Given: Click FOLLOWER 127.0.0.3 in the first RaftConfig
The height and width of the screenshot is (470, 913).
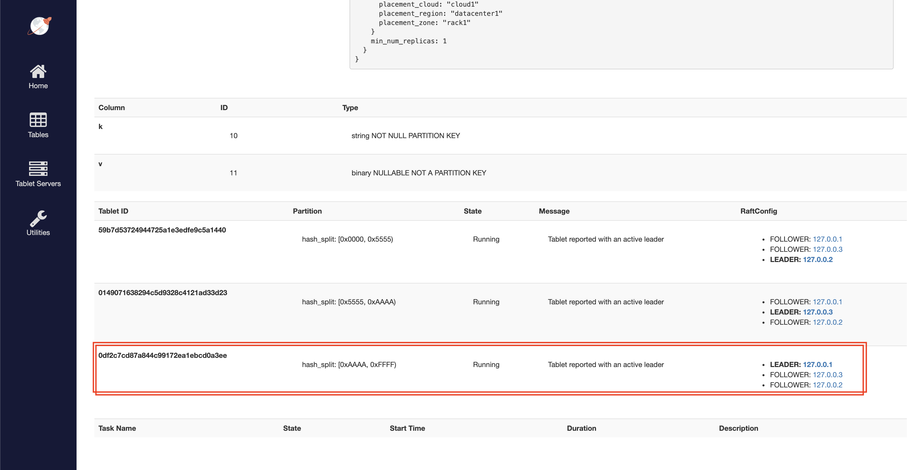Looking at the screenshot, I should (x=828, y=249).
